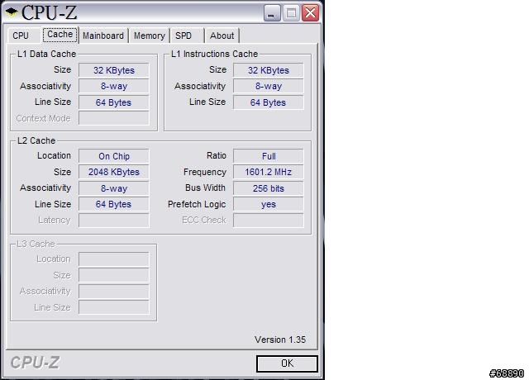Image resolution: width=529 pixels, height=380 pixels.
Task: Click L1 Data Cache associativity 8-way field
Action: point(114,86)
